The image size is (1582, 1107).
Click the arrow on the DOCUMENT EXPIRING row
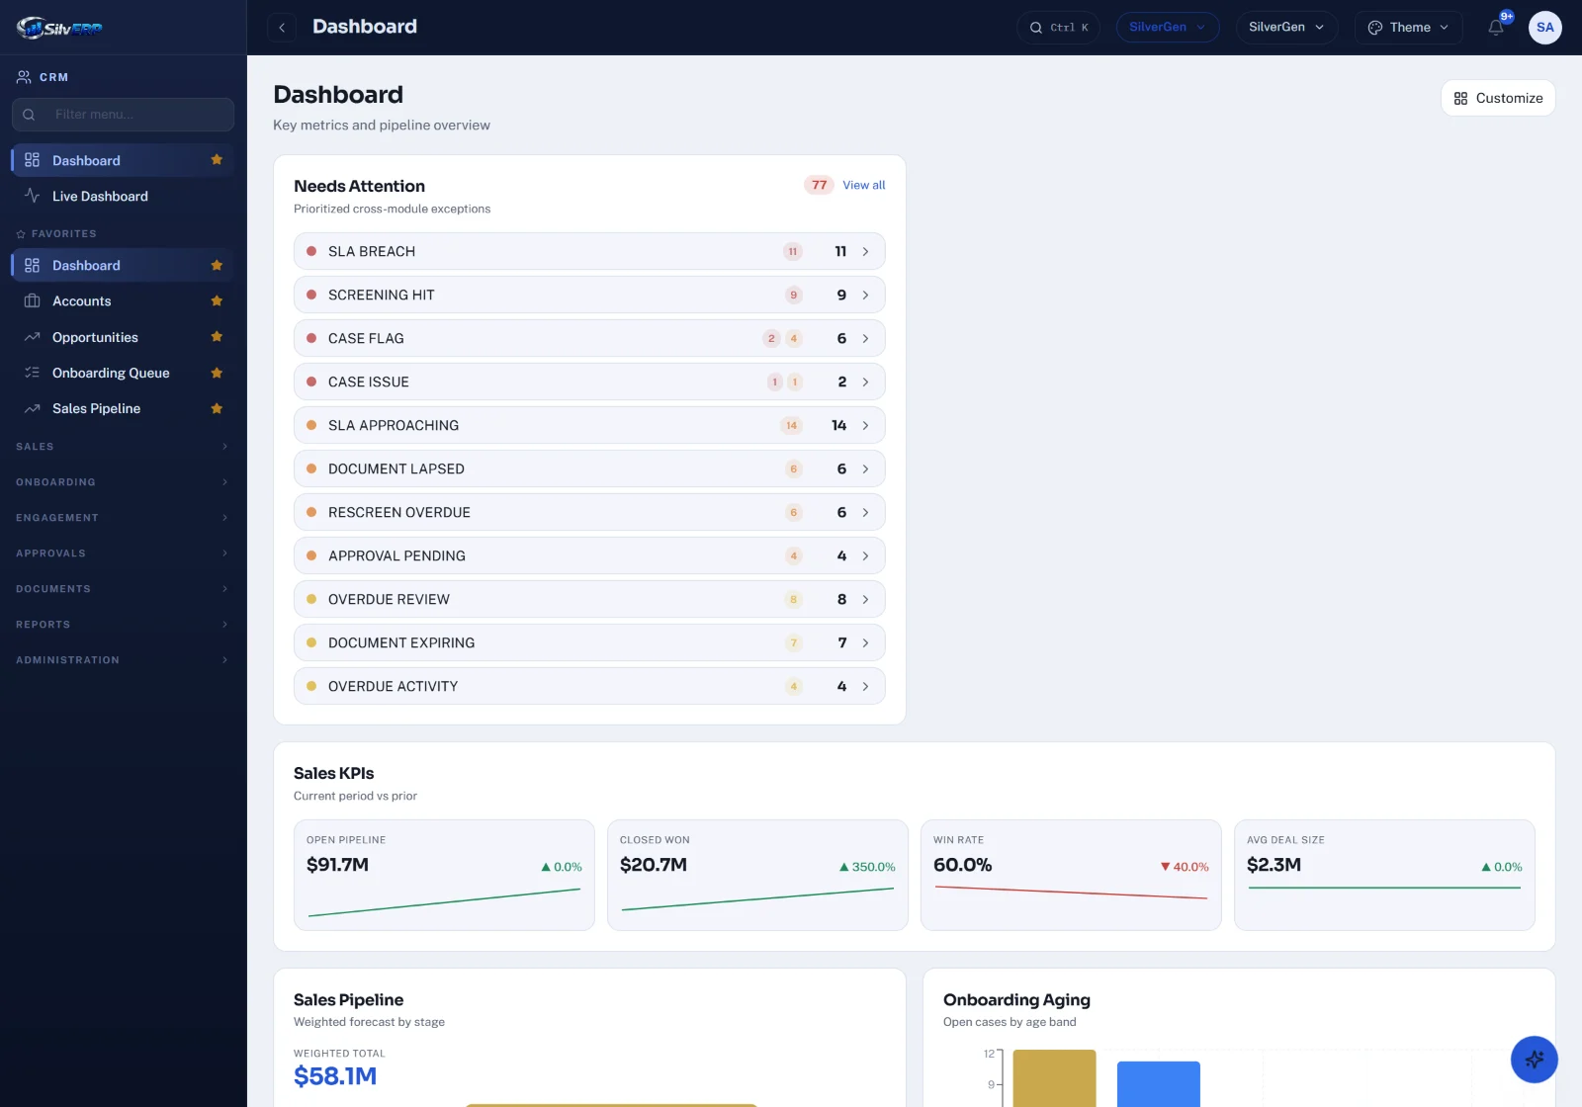(865, 642)
